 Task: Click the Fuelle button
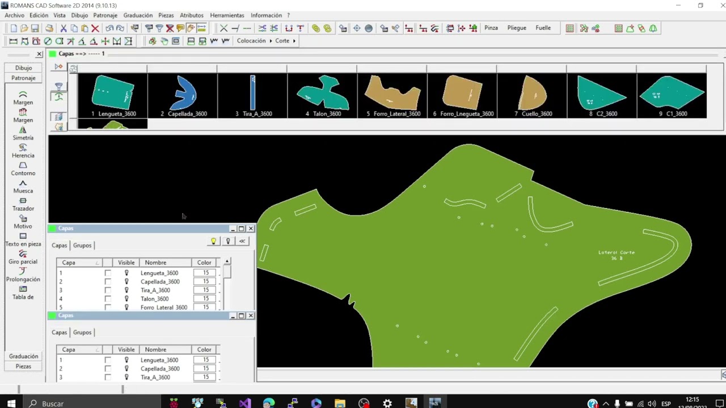[543, 28]
